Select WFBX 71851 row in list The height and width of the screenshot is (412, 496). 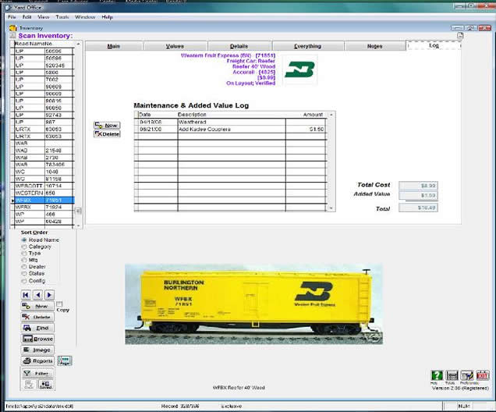pos(44,200)
